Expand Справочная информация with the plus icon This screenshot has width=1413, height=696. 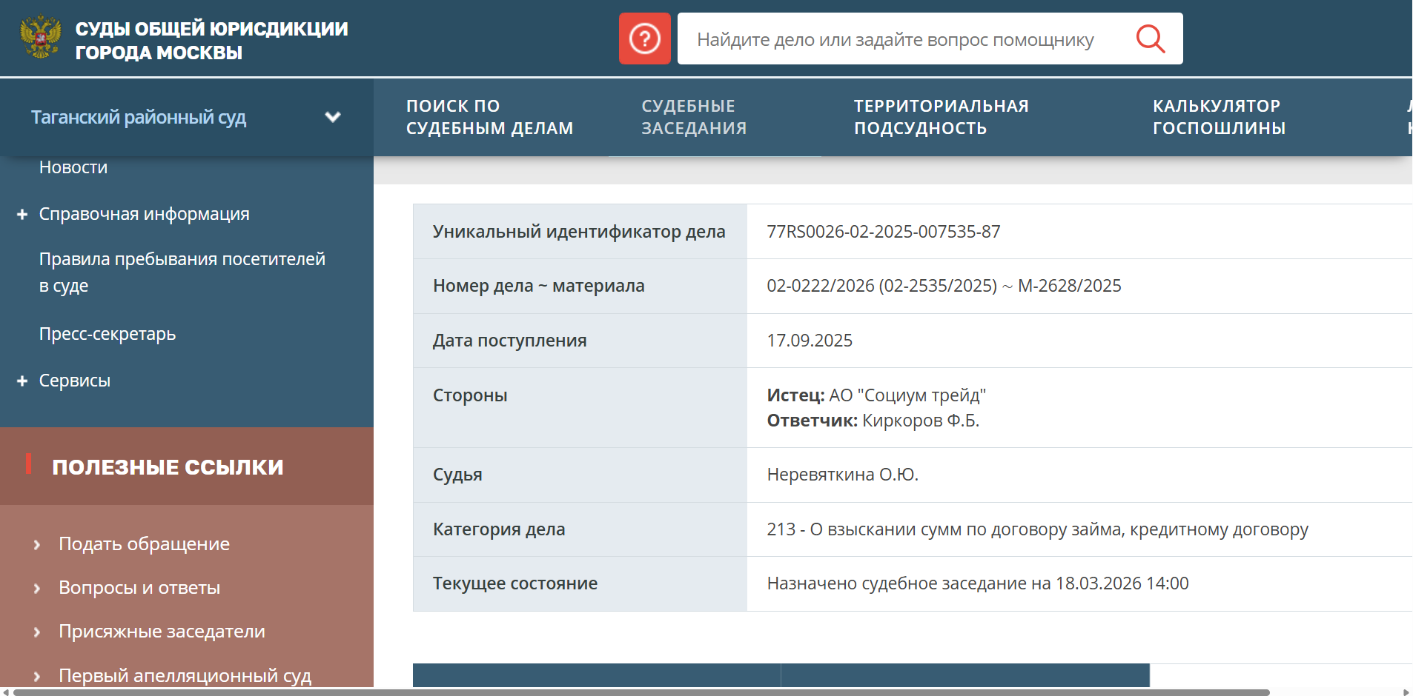click(x=22, y=214)
